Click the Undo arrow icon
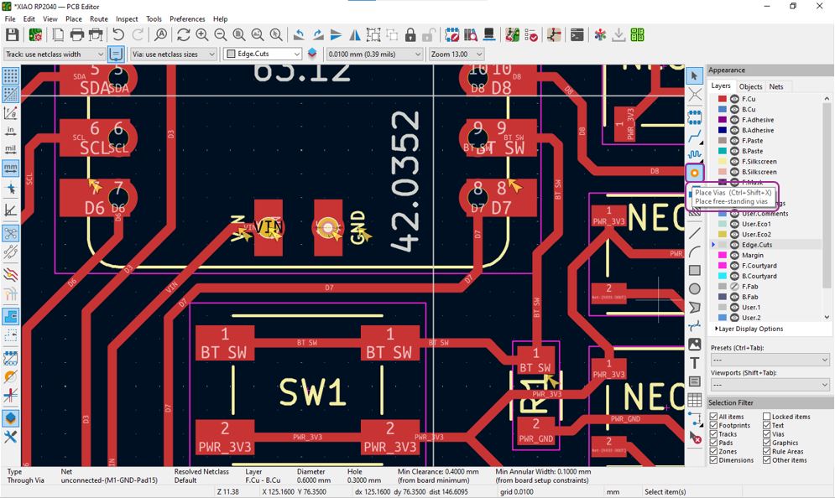Image resolution: width=835 pixels, height=498 pixels. click(118, 35)
